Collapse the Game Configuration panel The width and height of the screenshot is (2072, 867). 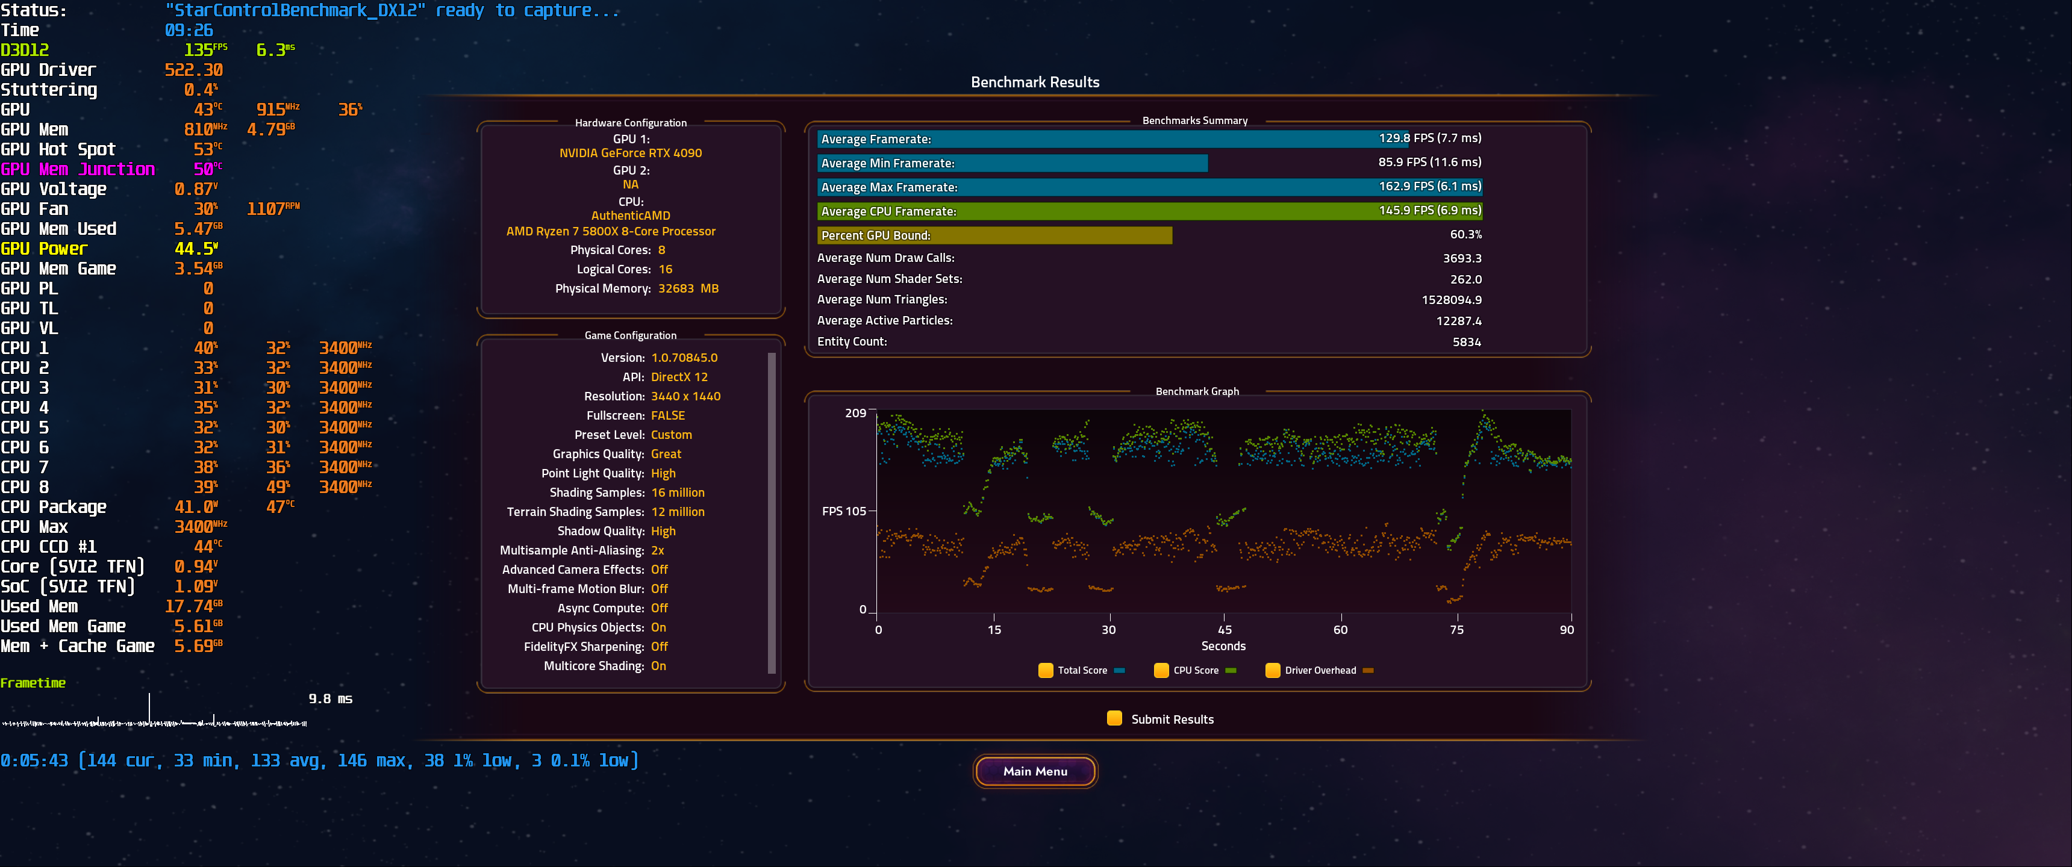point(631,335)
